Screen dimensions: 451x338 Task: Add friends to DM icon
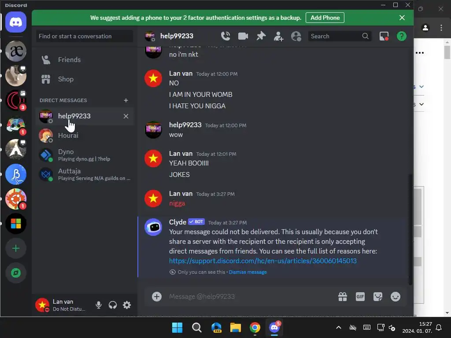[278, 36]
